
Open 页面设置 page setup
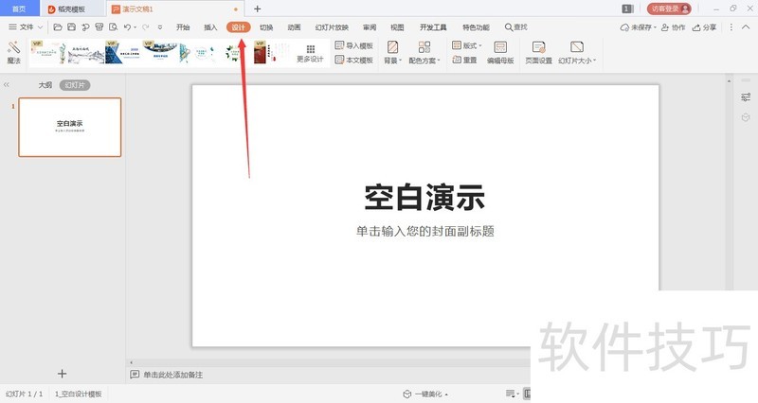point(538,53)
